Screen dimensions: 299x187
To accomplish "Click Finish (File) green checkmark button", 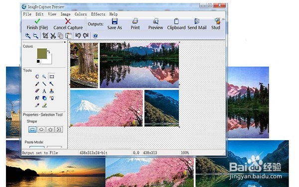I will coord(37,24).
